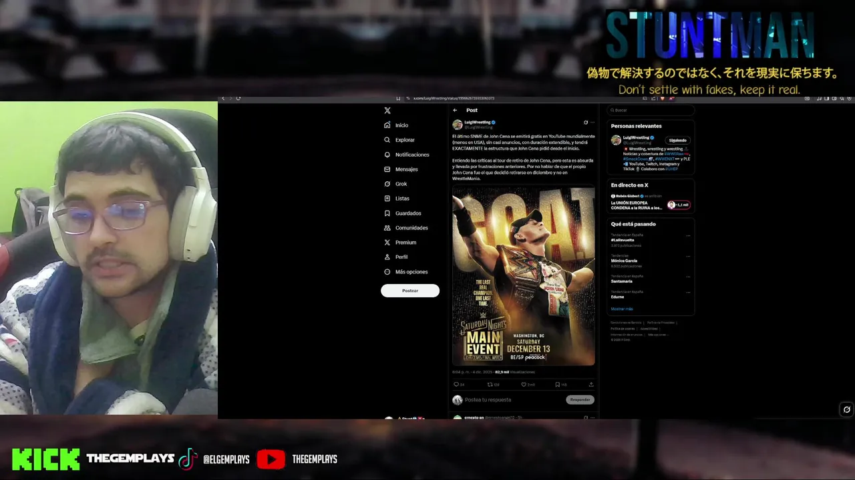Open LuigiWrestling's avatar on the post
The height and width of the screenshot is (480, 855).
click(x=457, y=125)
